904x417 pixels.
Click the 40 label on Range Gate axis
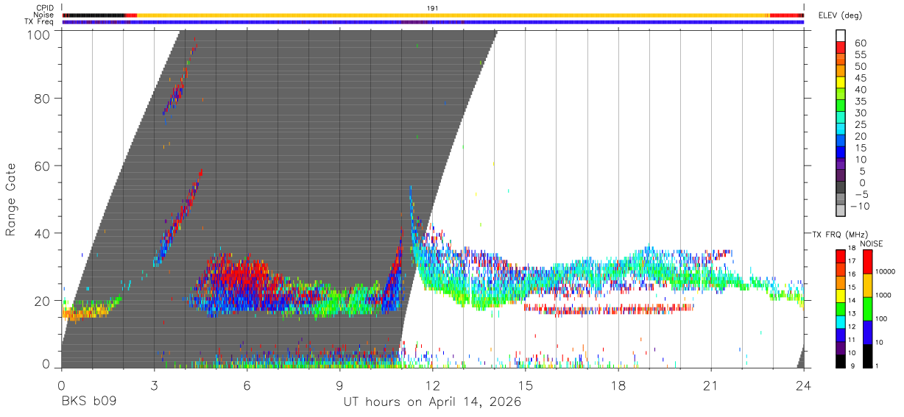point(43,233)
